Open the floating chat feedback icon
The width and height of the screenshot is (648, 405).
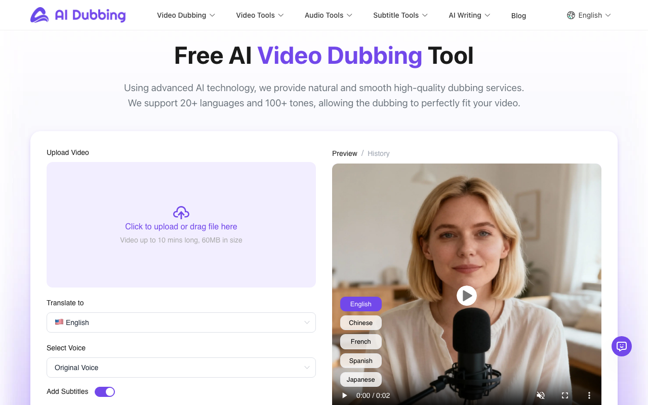pos(621,346)
